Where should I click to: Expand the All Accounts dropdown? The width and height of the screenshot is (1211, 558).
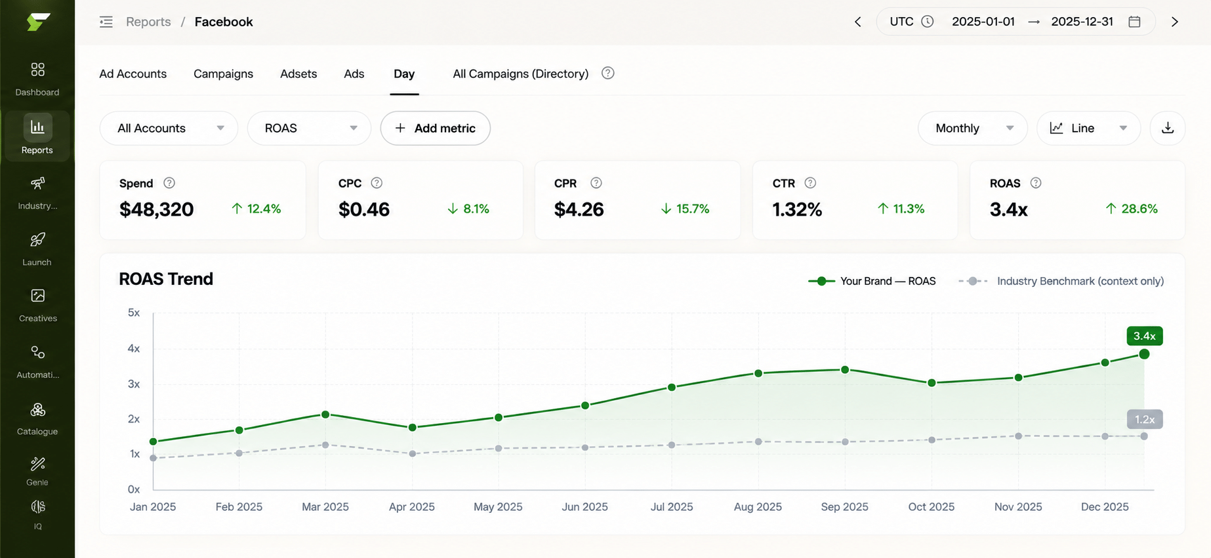[x=169, y=128]
